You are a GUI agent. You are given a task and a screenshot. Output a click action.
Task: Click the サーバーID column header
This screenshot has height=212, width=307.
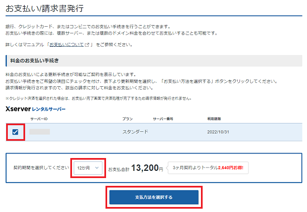(x=39, y=119)
